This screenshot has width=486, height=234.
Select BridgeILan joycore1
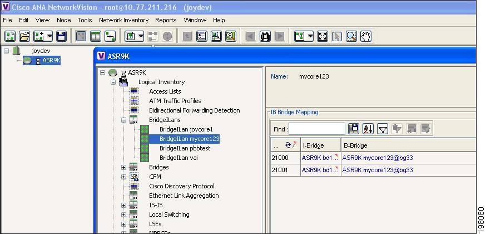click(x=186, y=129)
